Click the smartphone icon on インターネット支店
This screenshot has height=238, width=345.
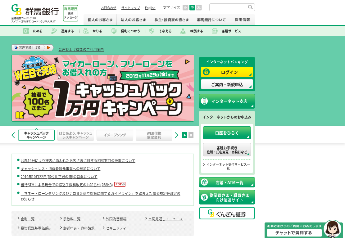pos(204,101)
